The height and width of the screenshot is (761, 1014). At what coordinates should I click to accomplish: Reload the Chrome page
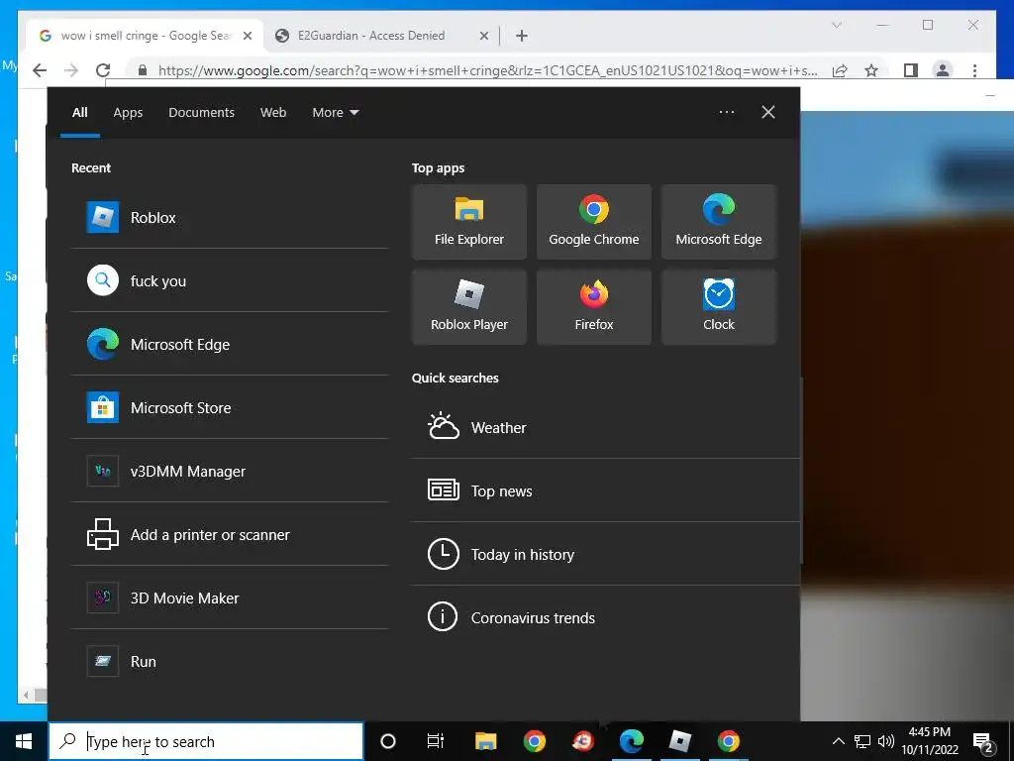pos(103,70)
